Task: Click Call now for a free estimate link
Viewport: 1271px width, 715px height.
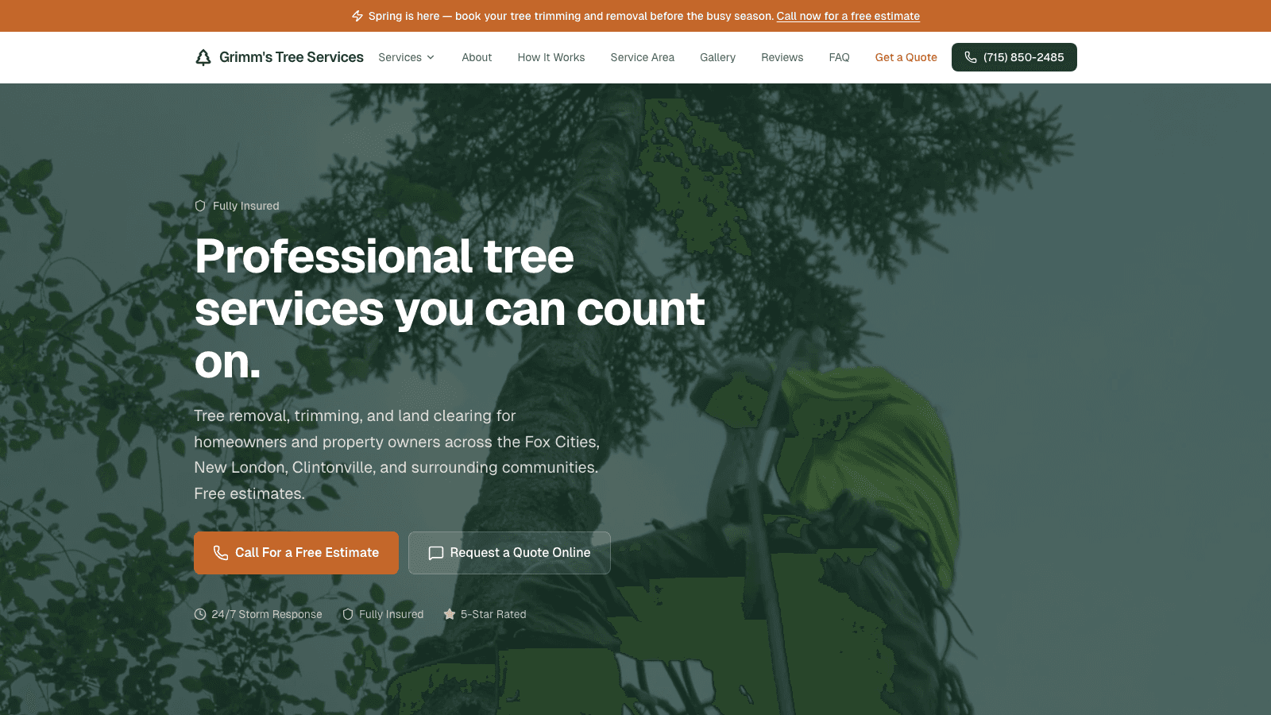Action: click(x=848, y=16)
